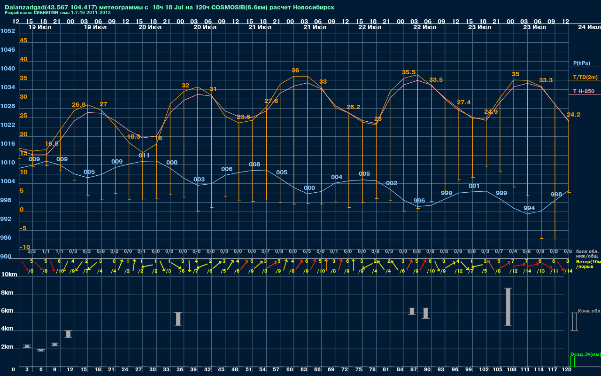Click the 006 pressure value label

(x=227, y=169)
